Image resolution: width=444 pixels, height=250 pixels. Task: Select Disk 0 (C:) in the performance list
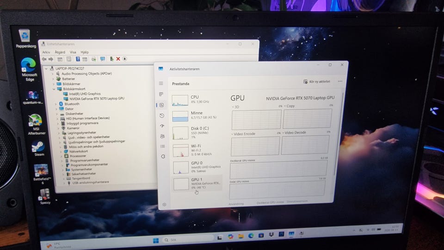[197, 133]
